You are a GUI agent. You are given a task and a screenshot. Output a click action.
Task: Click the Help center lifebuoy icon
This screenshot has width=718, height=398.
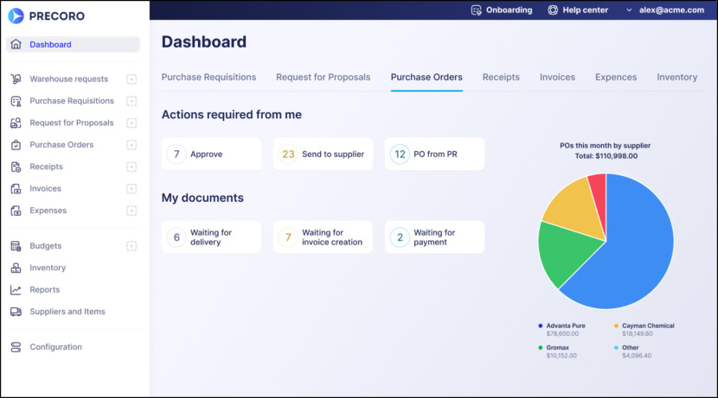click(553, 10)
